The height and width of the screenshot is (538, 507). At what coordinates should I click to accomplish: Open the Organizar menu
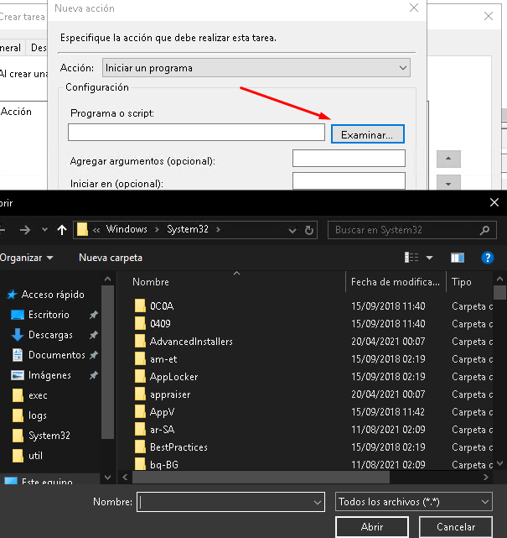[x=27, y=258]
